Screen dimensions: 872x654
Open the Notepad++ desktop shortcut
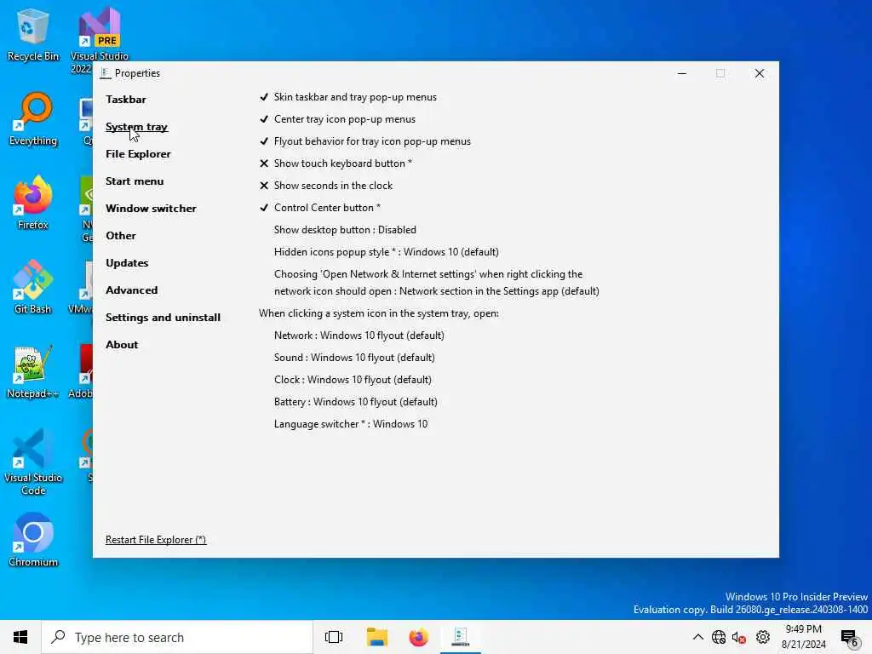33,371
